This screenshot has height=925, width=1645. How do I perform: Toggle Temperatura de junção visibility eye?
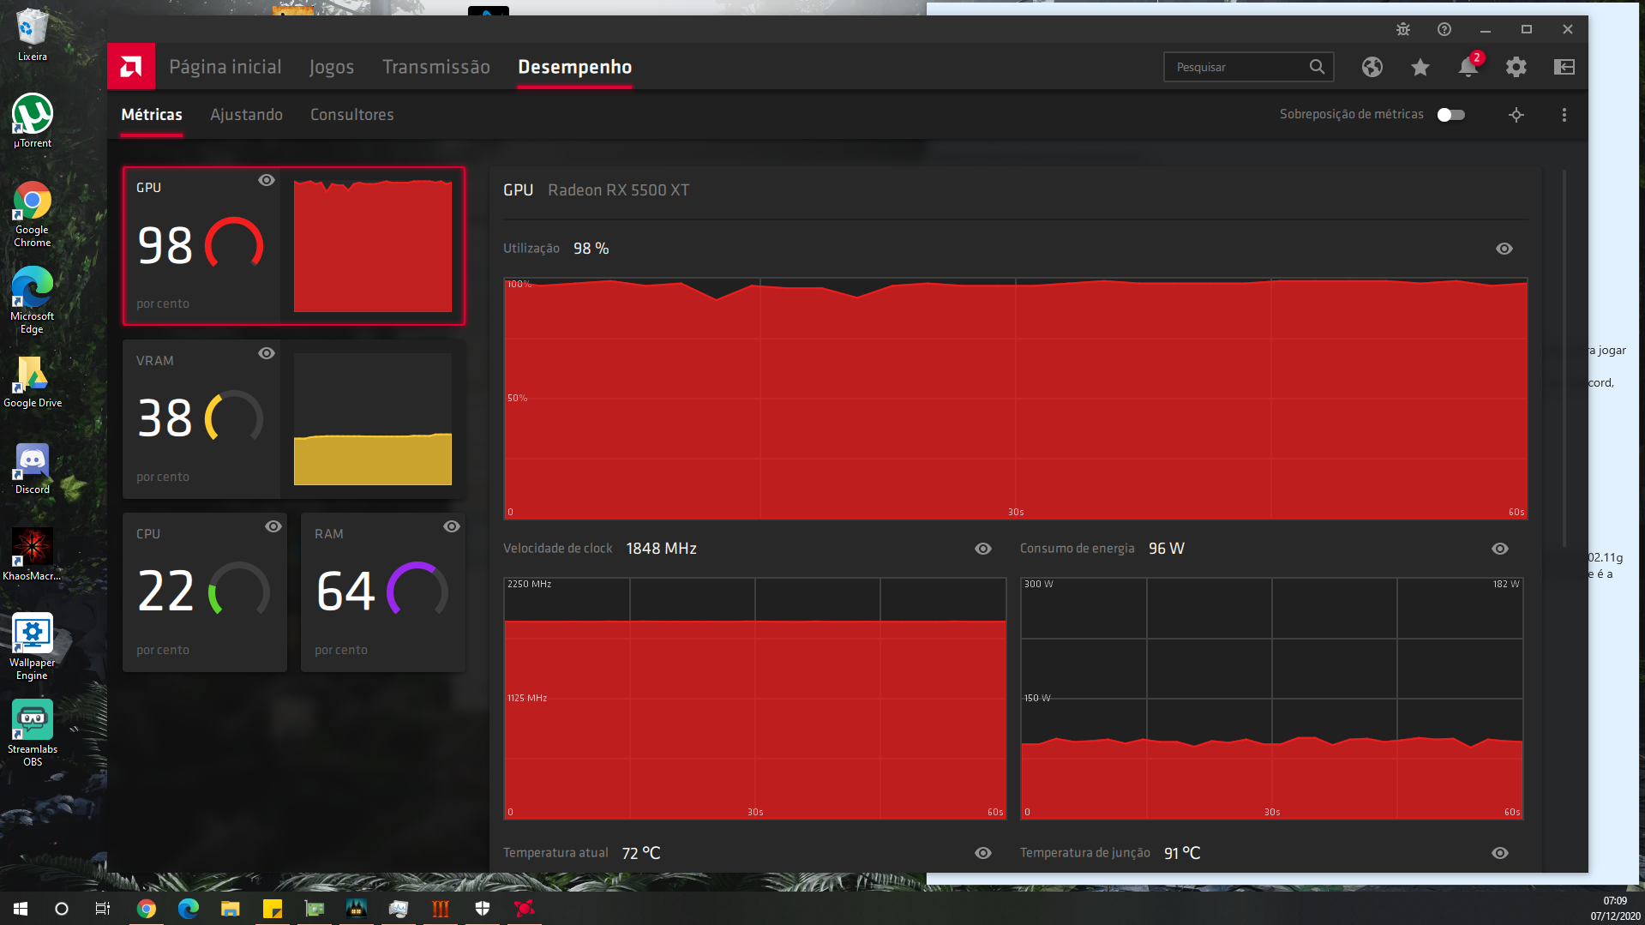[1500, 853]
